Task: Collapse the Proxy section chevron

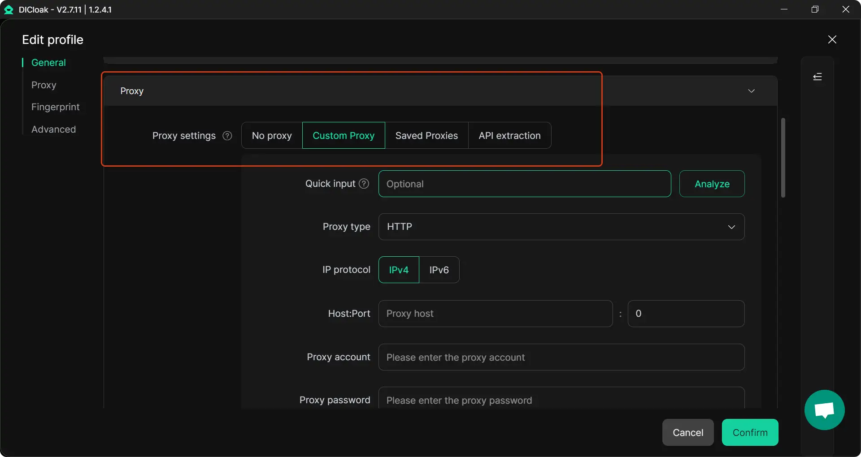Action: [x=751, y=91]
